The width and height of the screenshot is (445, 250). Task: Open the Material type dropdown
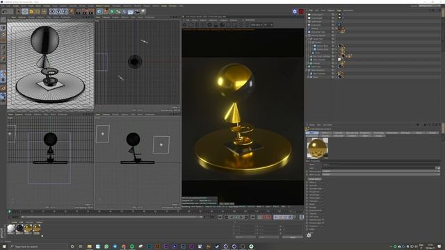click(381, 172)
